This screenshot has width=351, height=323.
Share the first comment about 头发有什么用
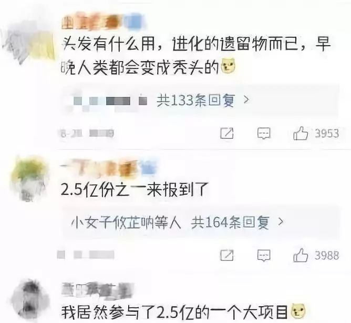pyautogui.click(x=227, y=134)
